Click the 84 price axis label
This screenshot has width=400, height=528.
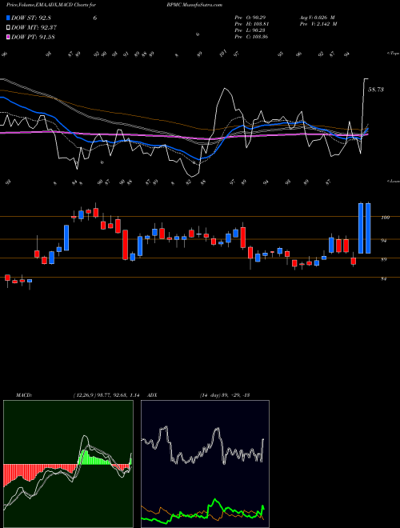coord(384,279)
